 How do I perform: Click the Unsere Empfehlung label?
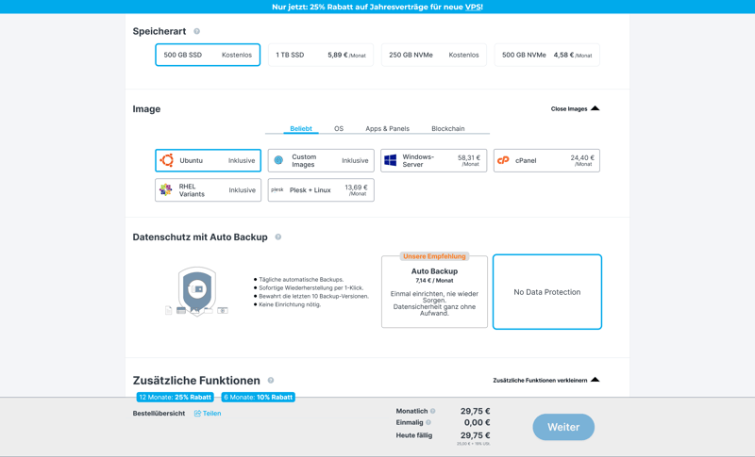click(x=434, y=256)
